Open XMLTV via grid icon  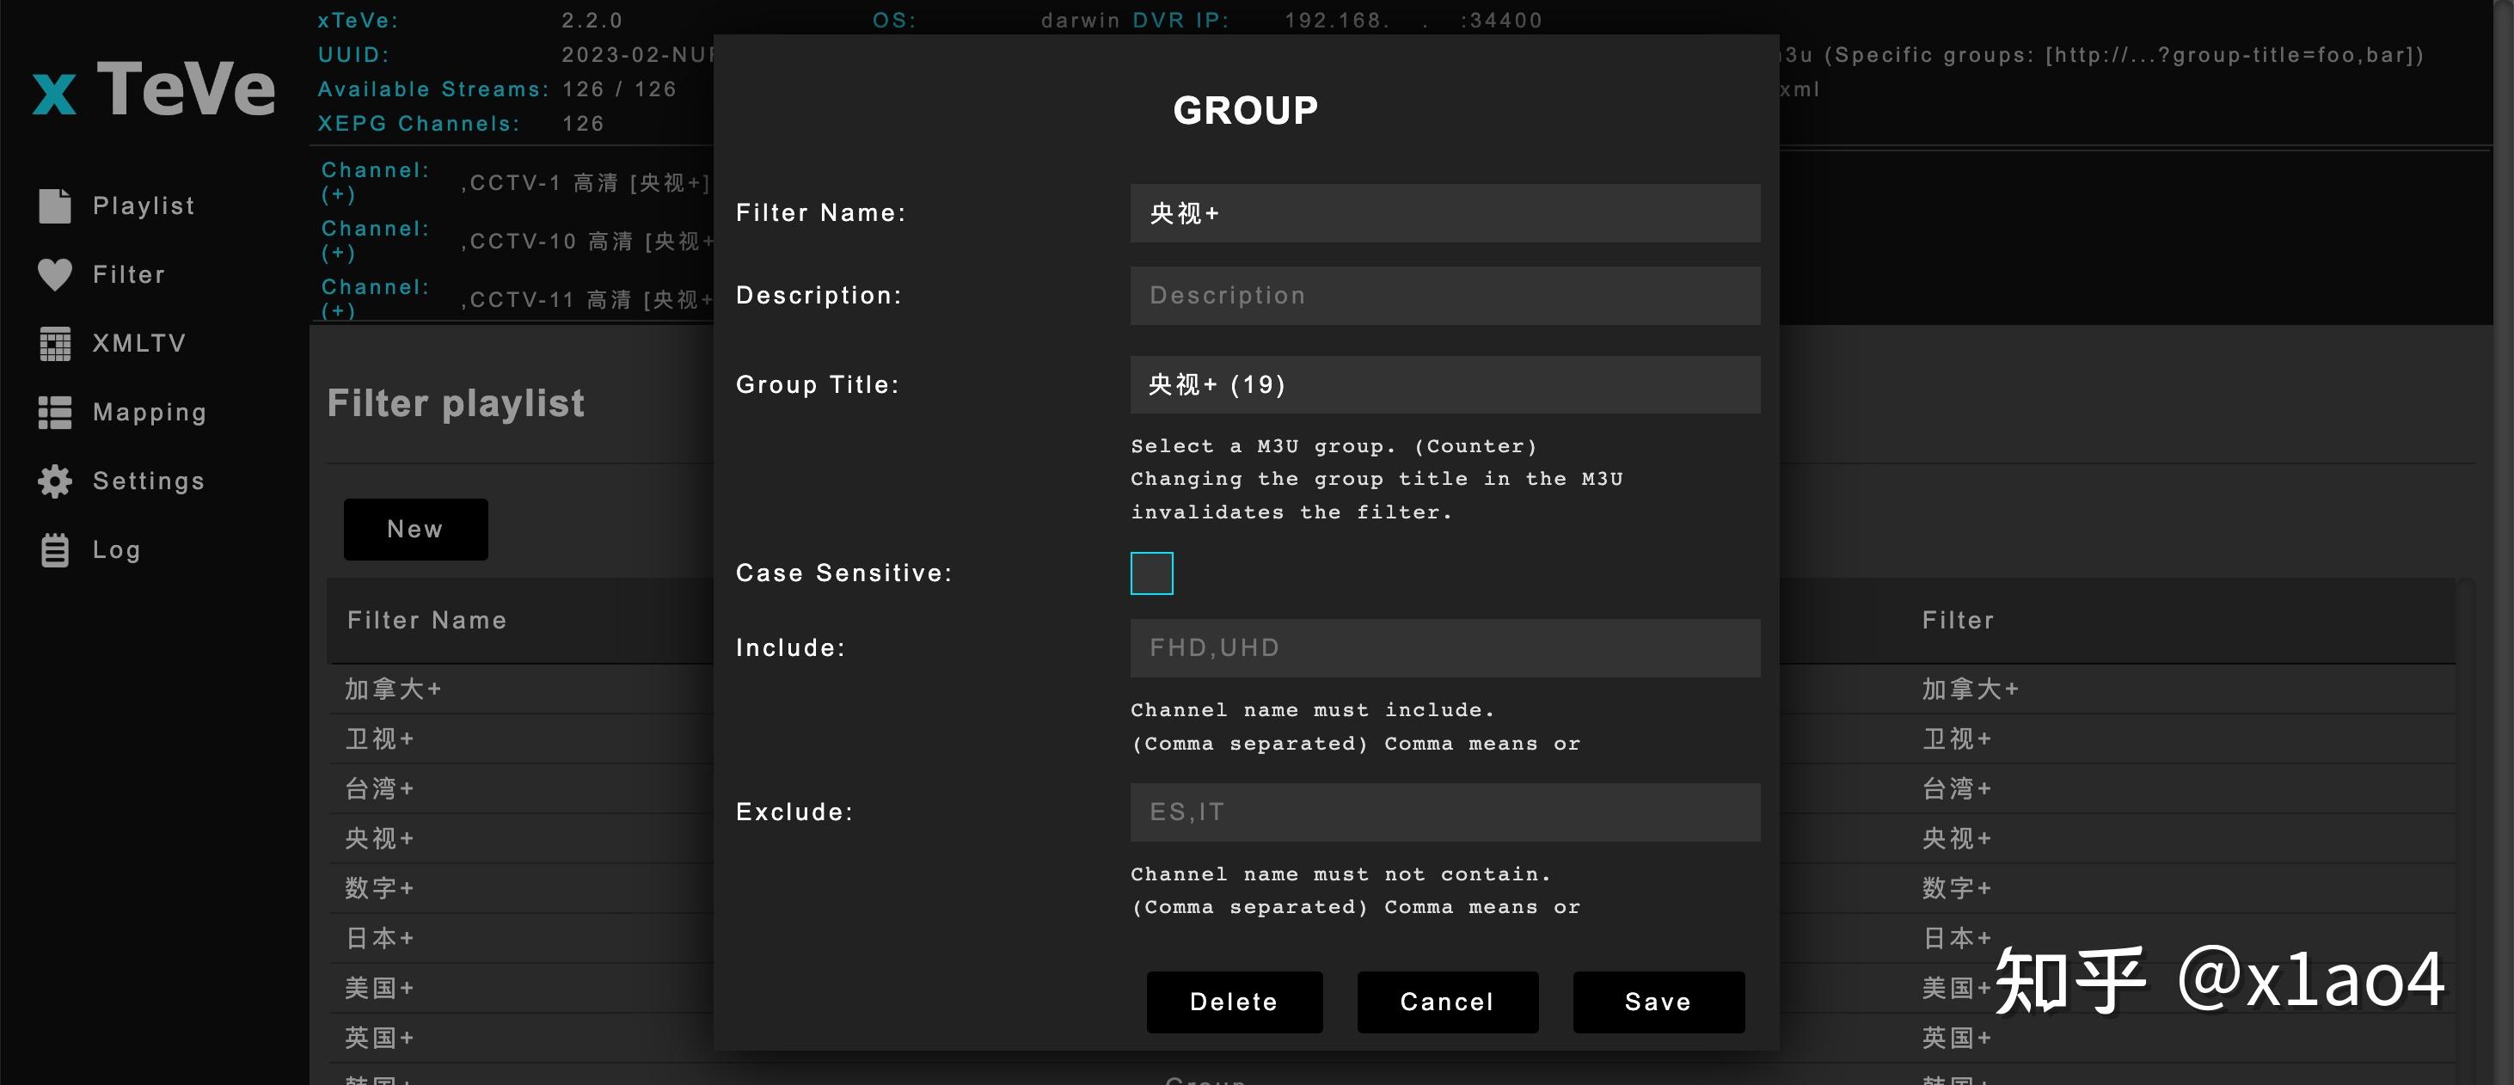point(56,343)
